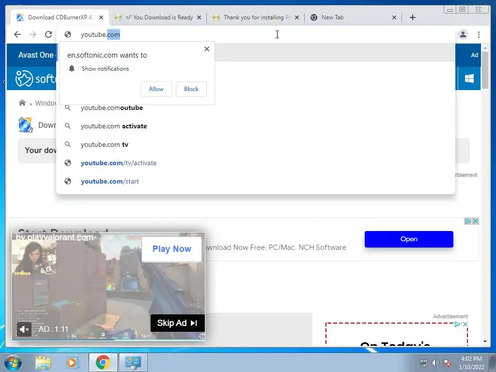Launch Windows Media Player from the taskbar

[x=72, y=362]
